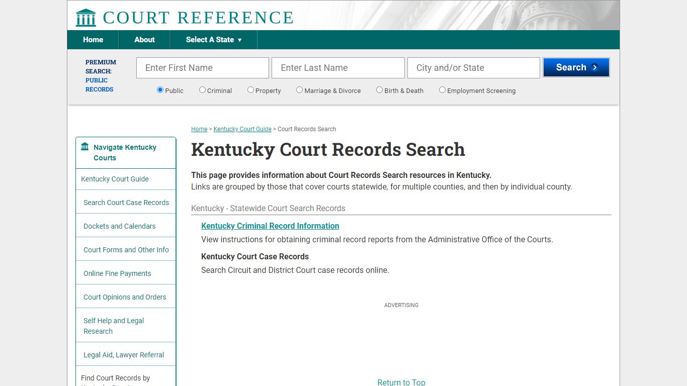Viewport: 687px width, 386px height.
Task: Open the Kentucky Court Guide breadcrumb link
Action: pos(242,129)
